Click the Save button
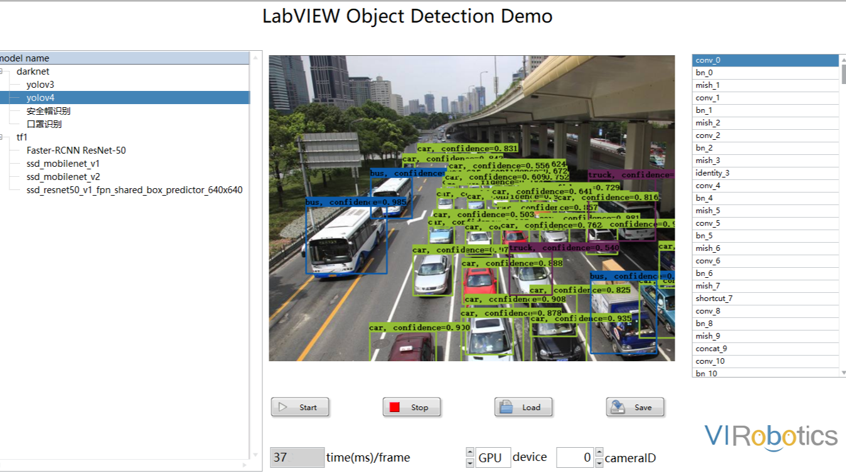 tap(635, 407)
